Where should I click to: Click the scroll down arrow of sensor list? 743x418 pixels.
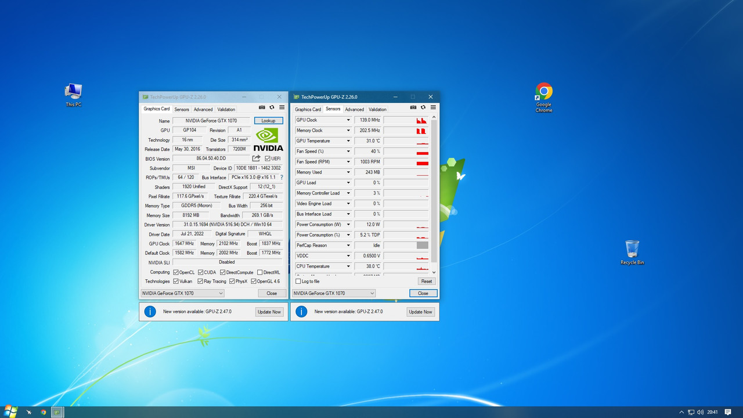[x=434, y=272]
